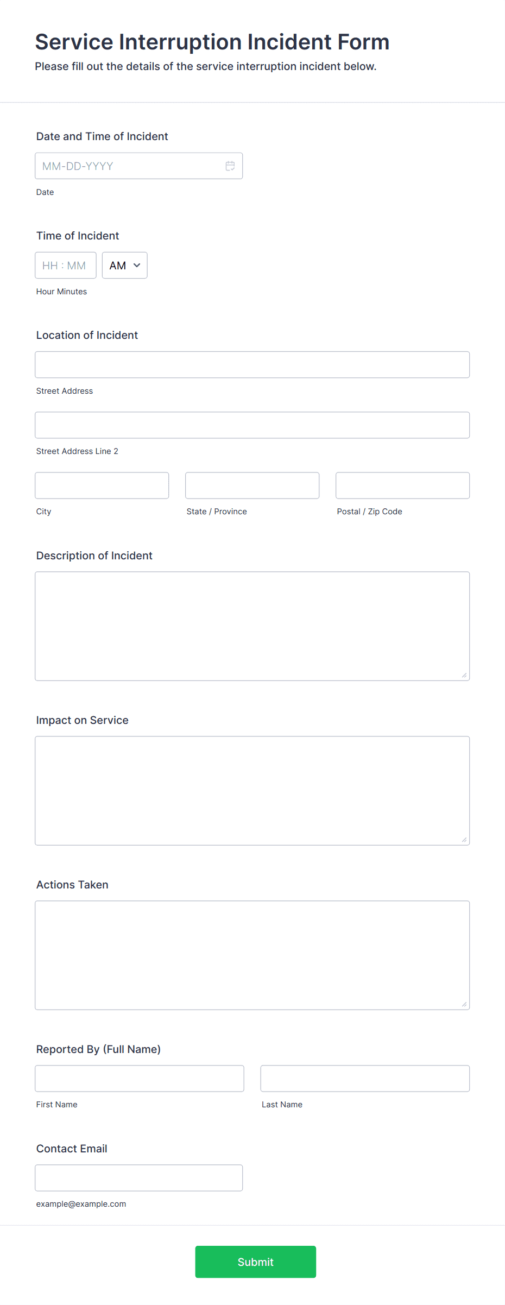Click the HH:MM time input field
Viewport: 505px width, 1305px height.
(x=65, y=265)
